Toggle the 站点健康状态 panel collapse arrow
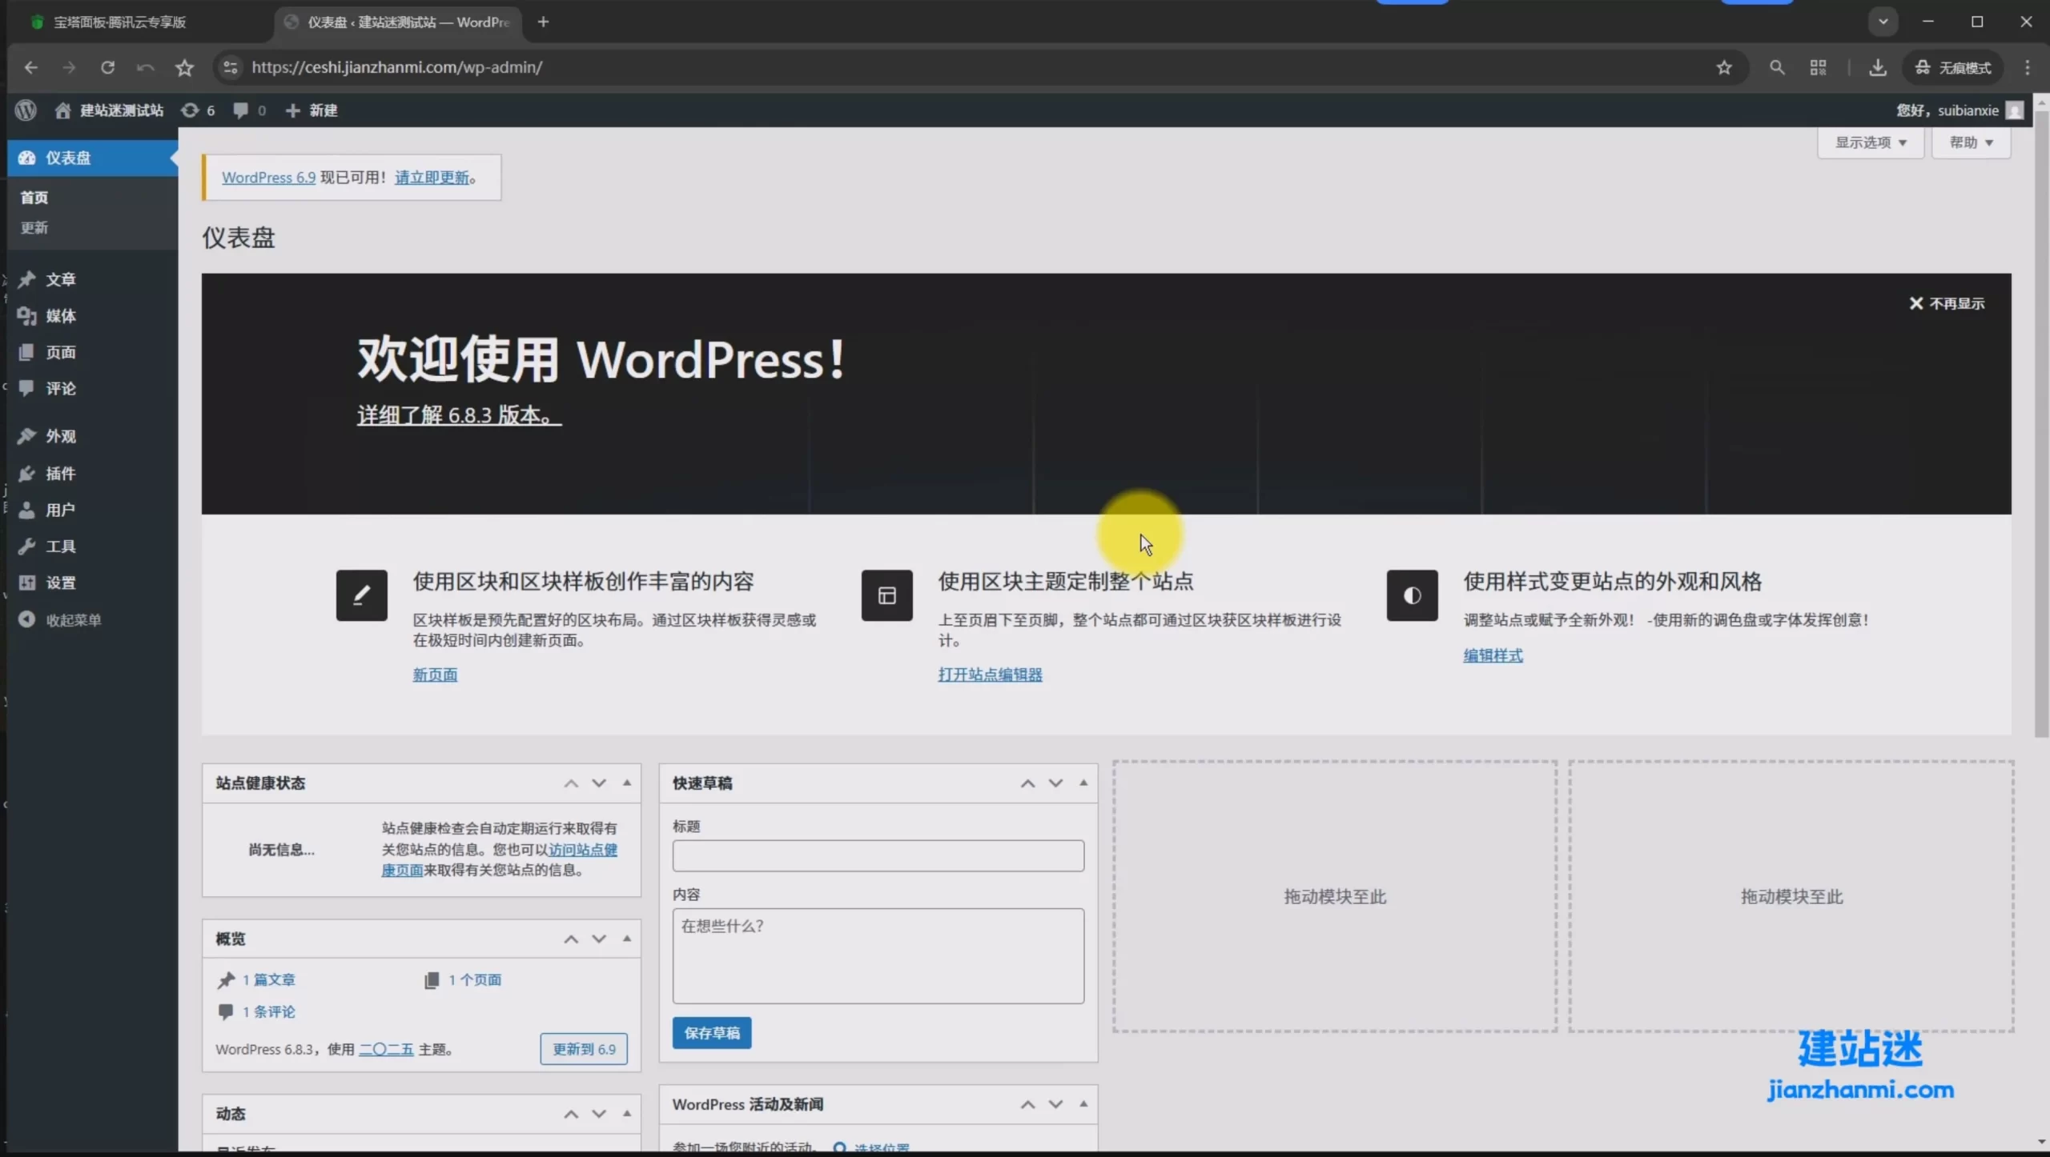 click(x=627, y=783)
